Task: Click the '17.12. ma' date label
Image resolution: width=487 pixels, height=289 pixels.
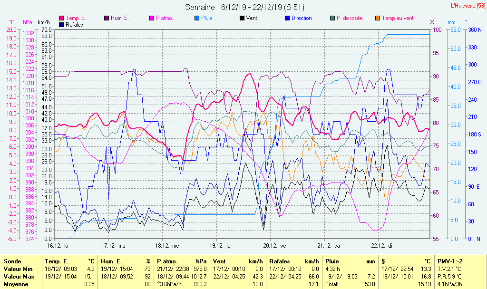Action: 113,246
